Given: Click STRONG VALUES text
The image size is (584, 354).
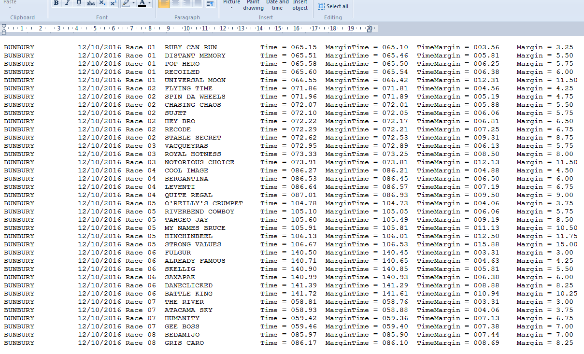Looking at the screenshot, I should coord(193,244).
